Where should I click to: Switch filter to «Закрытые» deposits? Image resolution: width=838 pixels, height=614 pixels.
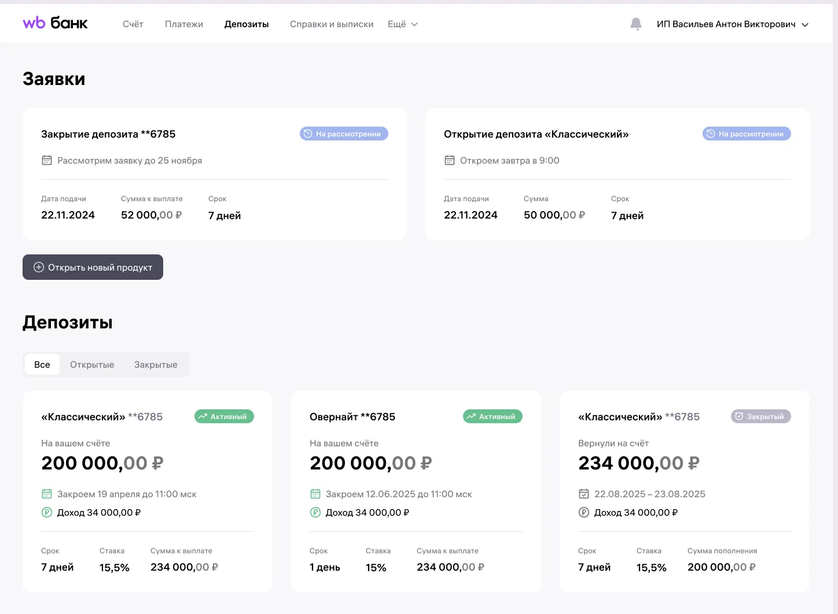tap(156, 365)
